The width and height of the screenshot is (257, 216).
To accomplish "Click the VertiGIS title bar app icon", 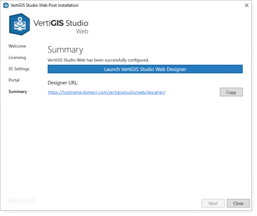I will [x=6, y=5].
